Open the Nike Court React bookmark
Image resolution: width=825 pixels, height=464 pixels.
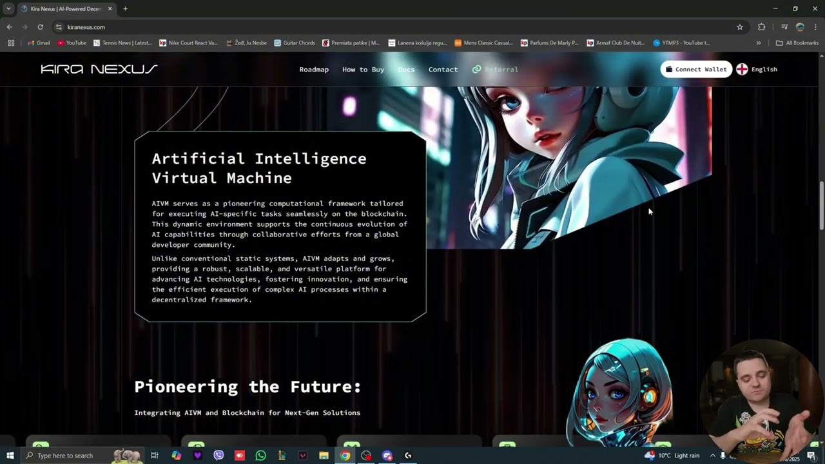pos(188,43)
